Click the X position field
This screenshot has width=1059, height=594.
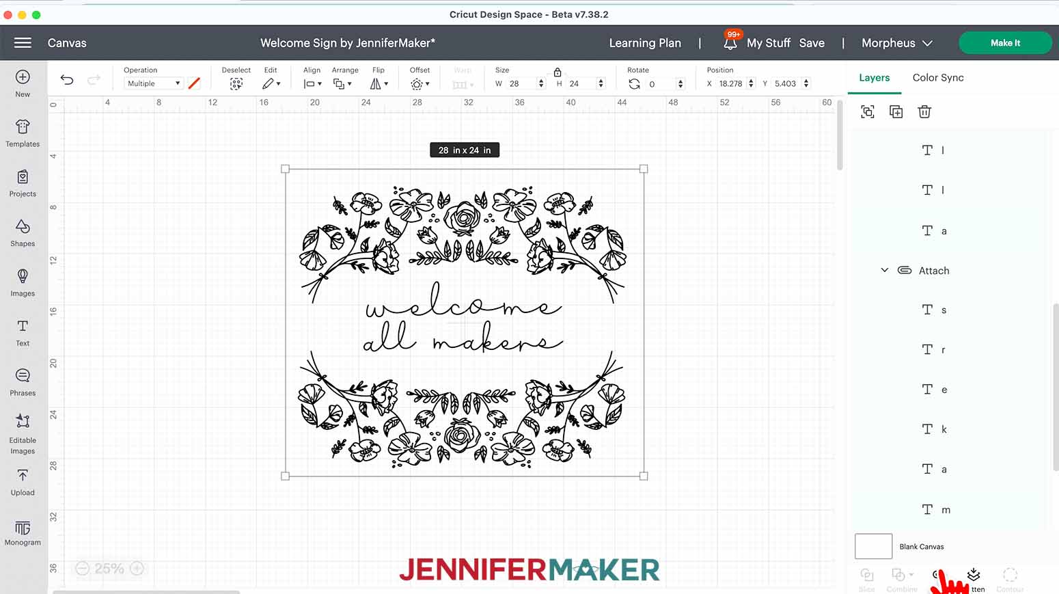click(x=731, y=83)
